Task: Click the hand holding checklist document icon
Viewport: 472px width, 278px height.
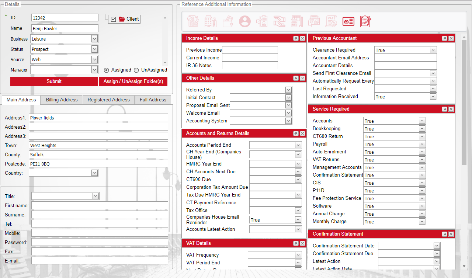Action: click(x=314, y=21)
